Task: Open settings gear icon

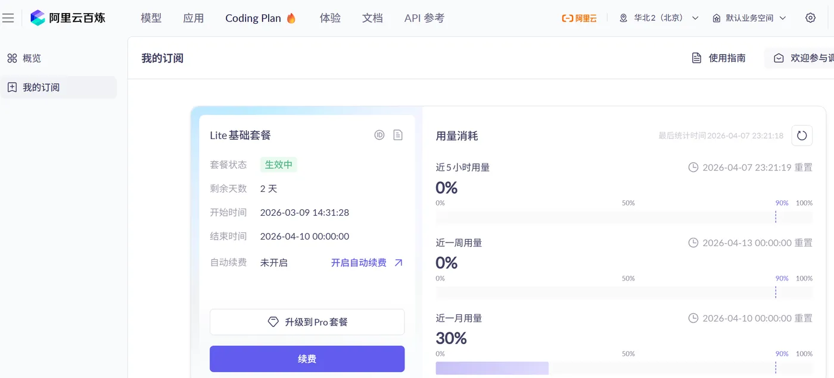Action: coord(810,18)
